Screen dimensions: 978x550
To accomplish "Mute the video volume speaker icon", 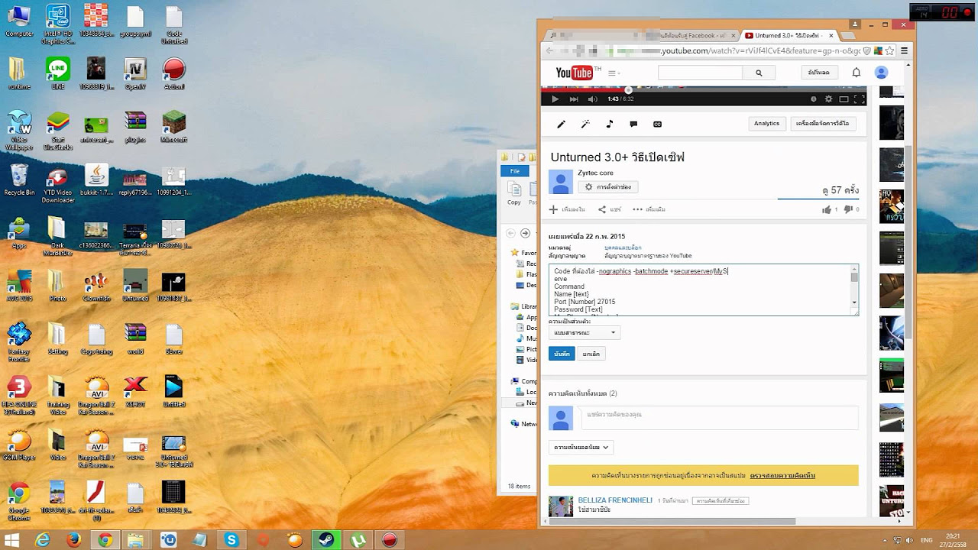I will pyautogui.click(x=593, y=99).
